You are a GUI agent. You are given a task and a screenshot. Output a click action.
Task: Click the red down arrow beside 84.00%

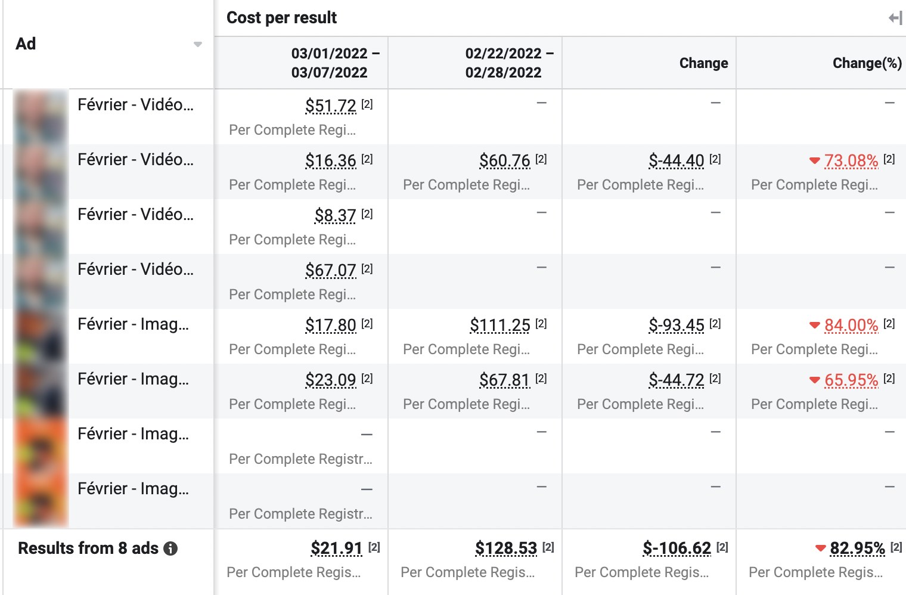814,325
